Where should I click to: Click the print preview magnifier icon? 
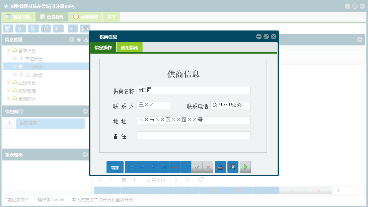pyautogui.click(x=233, y=167)
